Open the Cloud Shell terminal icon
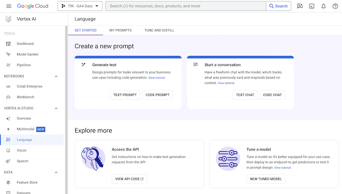Screen dimensions: 342x194 pyautogui.click(x=312, y=6)
